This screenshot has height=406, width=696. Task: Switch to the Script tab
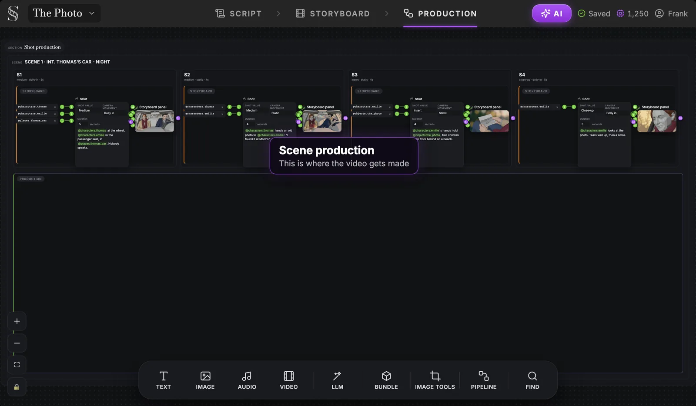click(x=238, y=13)
